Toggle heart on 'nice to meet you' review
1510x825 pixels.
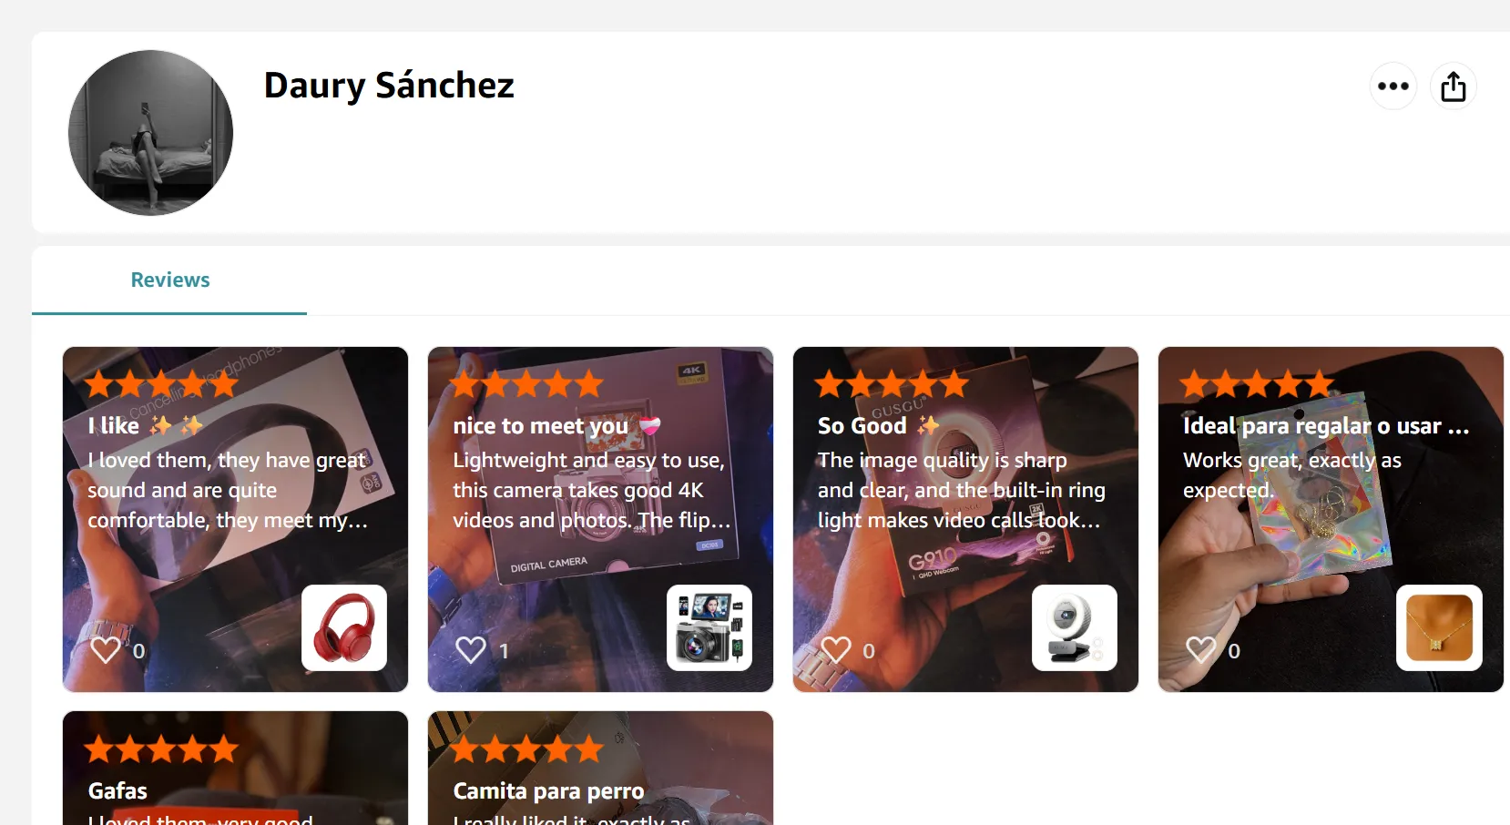tap(470, 649)
